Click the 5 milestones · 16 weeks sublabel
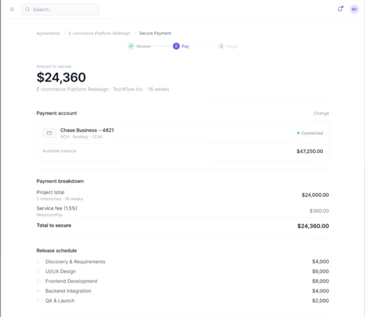Image resolution: width=365 pixels, height=317 pixels. coord(60,199)
